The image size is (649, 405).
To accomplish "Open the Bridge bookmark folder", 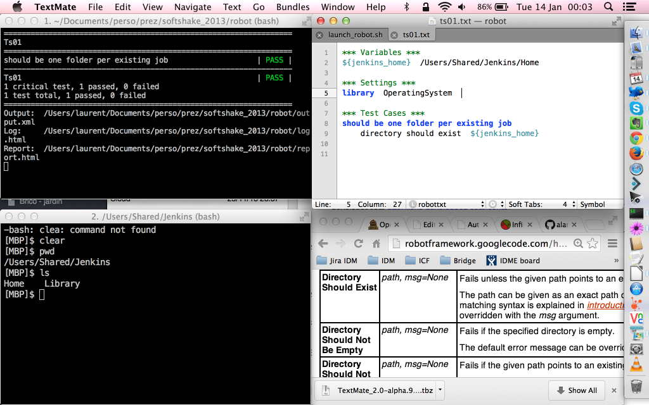I will point(458,260).
